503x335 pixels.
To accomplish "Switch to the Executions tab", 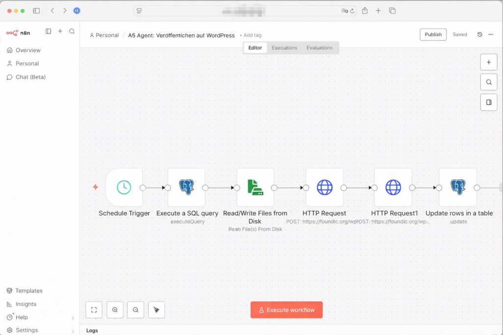I will pos(284,48).
